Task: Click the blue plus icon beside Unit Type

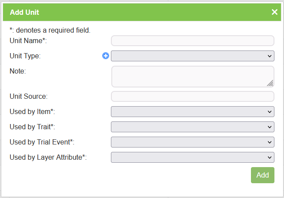Action: [x=106, y=56]
